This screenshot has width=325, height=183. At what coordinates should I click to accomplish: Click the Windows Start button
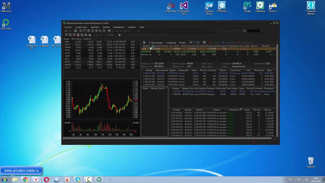pos(4,180)
